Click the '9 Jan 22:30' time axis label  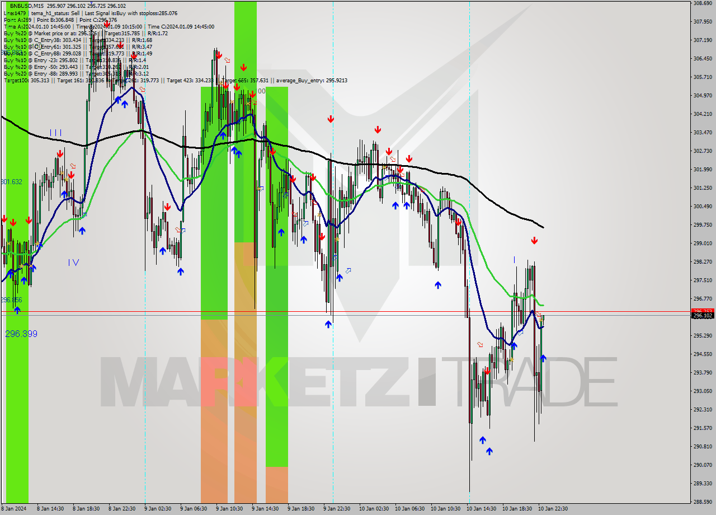(337, 509)
